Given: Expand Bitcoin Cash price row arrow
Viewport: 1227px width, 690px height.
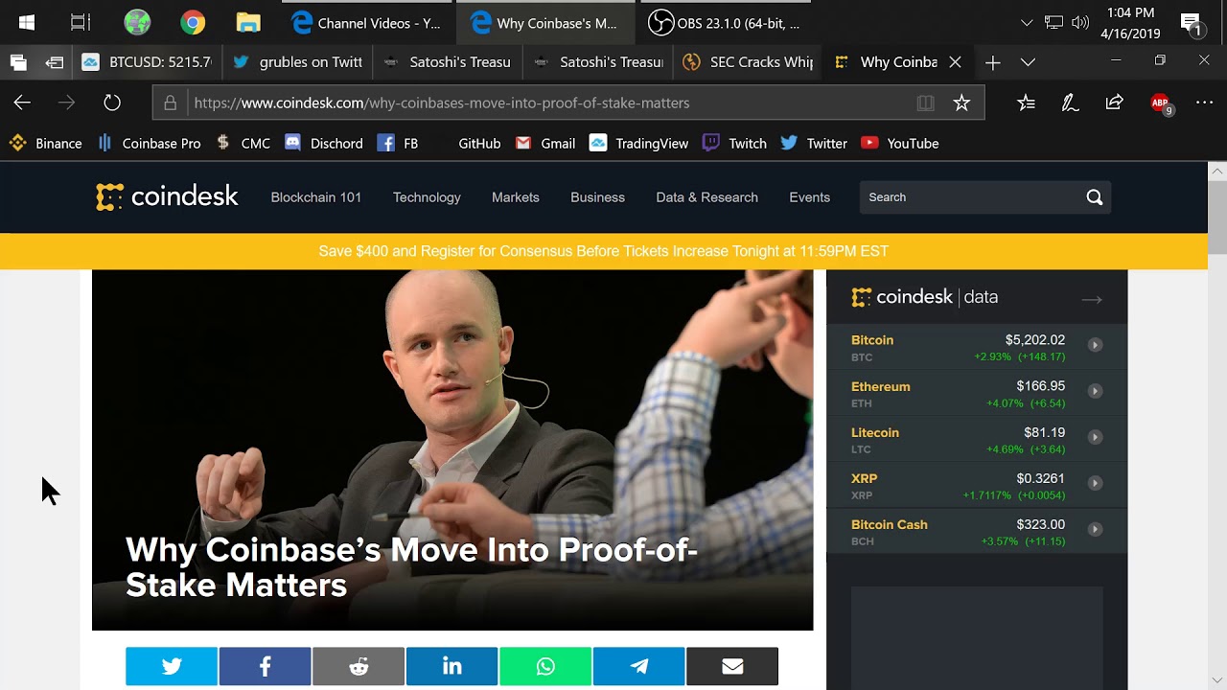Looking at the screenshot, I should (x=1095, y=529).
